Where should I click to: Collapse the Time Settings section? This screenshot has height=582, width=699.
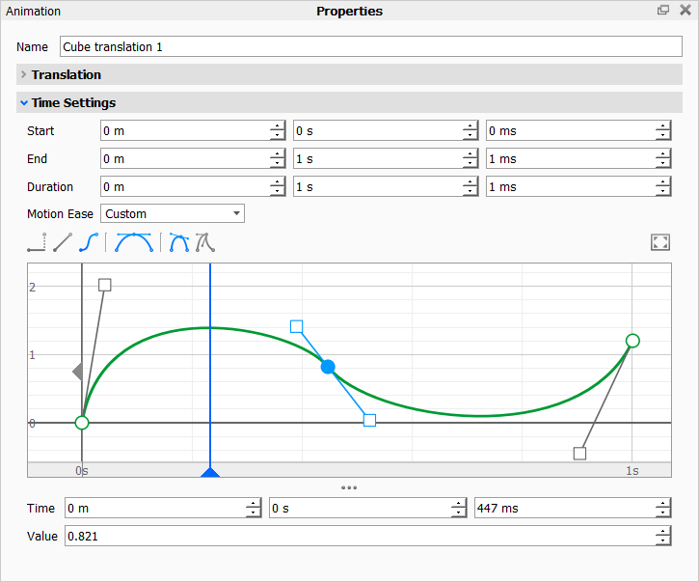[24, 103]
